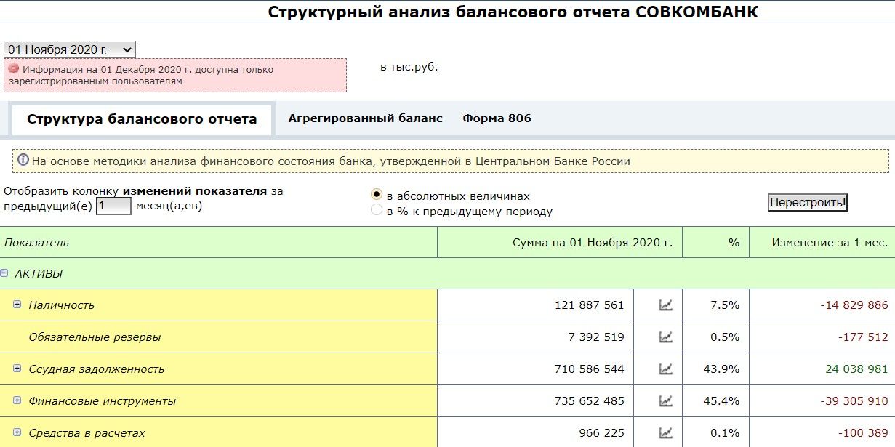Click the change value -14 829 886
The image size is (895, 447).
(854, 305)
